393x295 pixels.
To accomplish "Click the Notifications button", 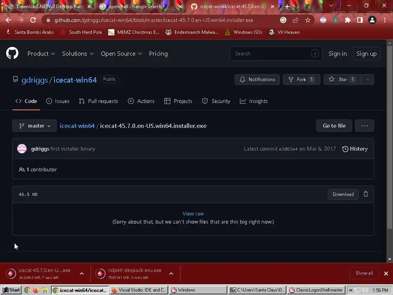I will (257, 80).
